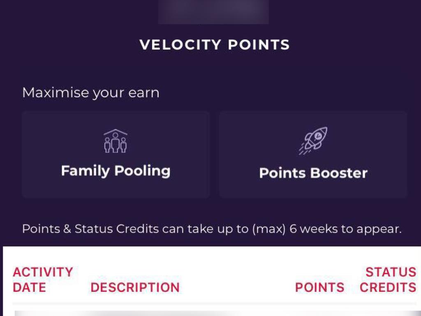Sort by the ACTIVITY DATE column header

43,279
